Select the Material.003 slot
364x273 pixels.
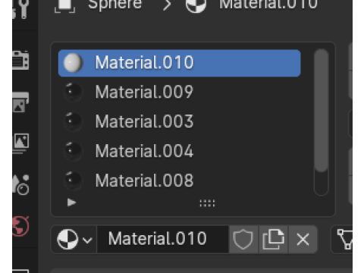(179, 121)
